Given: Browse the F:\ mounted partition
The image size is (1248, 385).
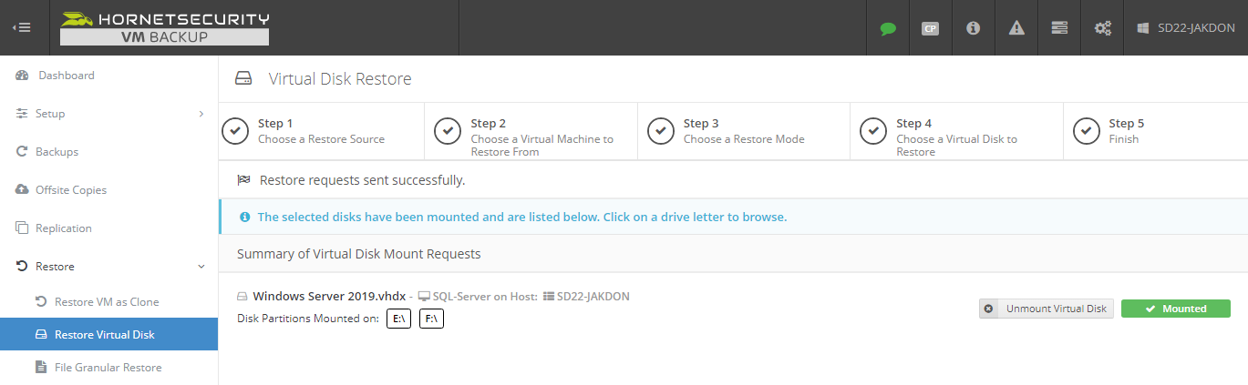Looking at the screenshot, I should point(431,319).
